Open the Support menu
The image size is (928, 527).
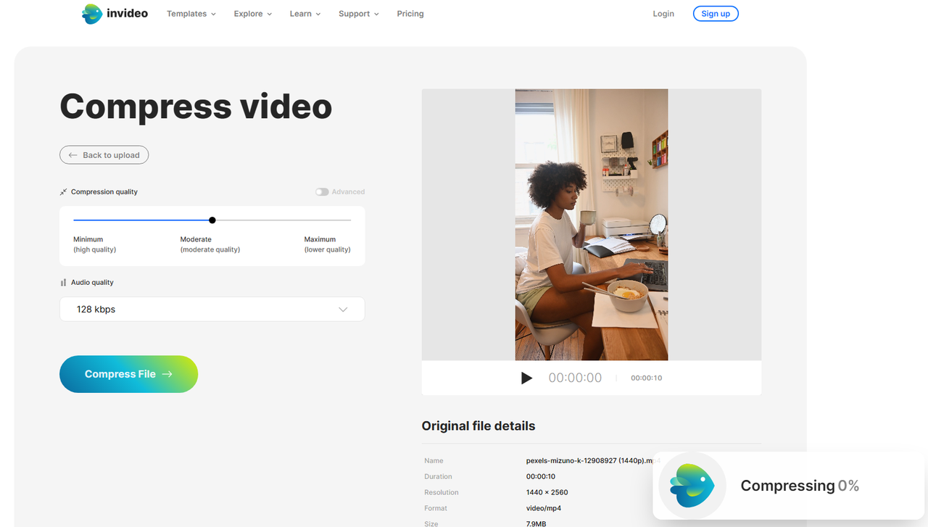point(358,13)
